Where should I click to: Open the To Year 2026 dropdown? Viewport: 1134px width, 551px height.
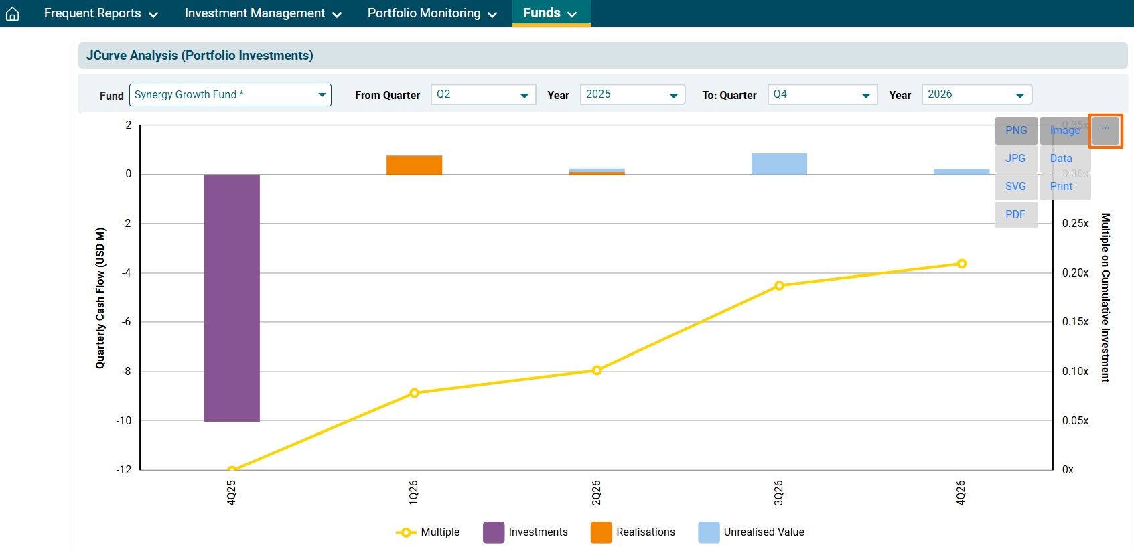(x=976, y=95)
